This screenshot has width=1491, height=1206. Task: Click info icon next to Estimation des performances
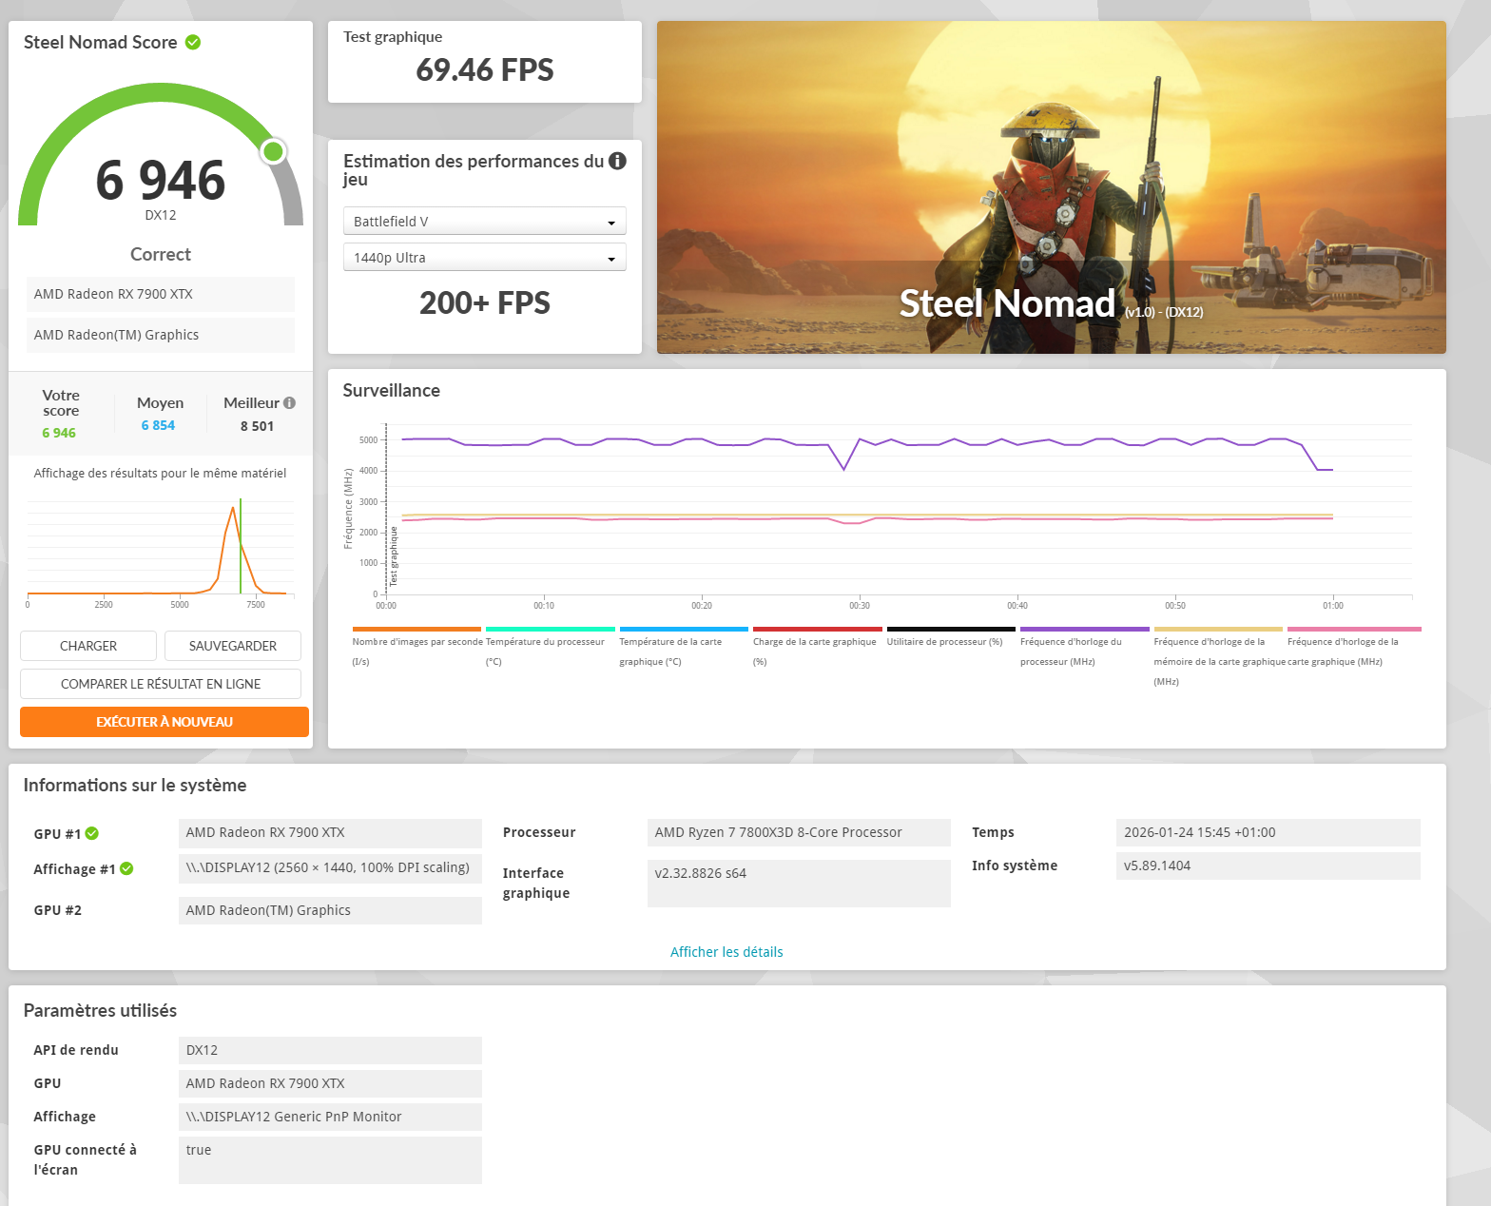click(617, 161)
